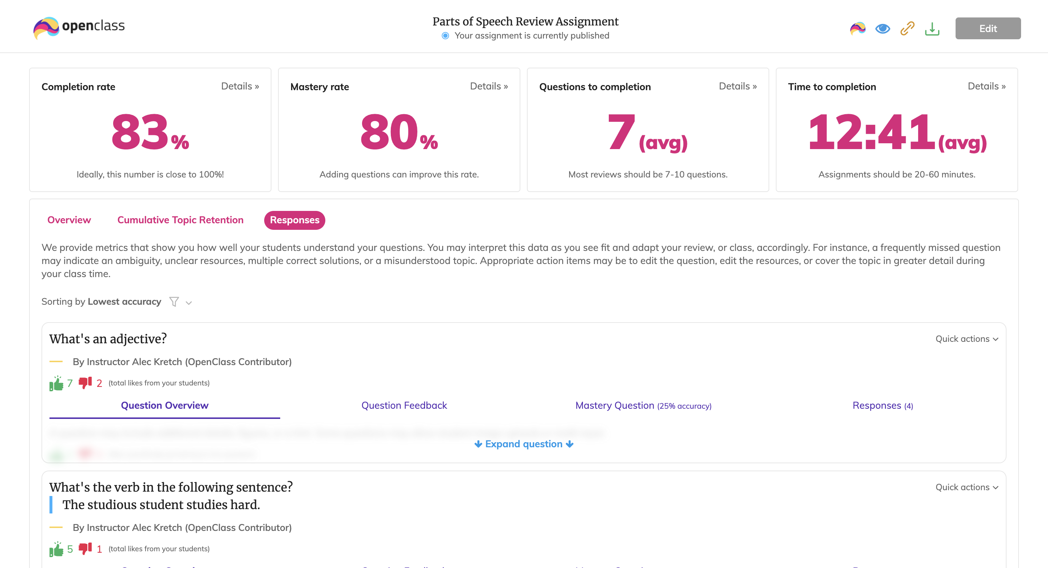Click the colorful OpenClass icon beside eye
This screenshot has width=1048, height=568.
tap(857, 28)
